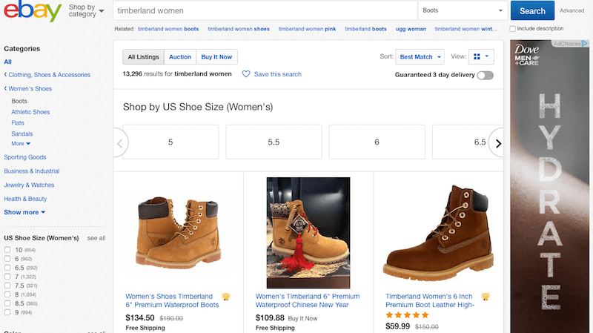
Task: Open the brown Timberland 6 Inch boot thumbnail
Action: (x=439, y=233)
